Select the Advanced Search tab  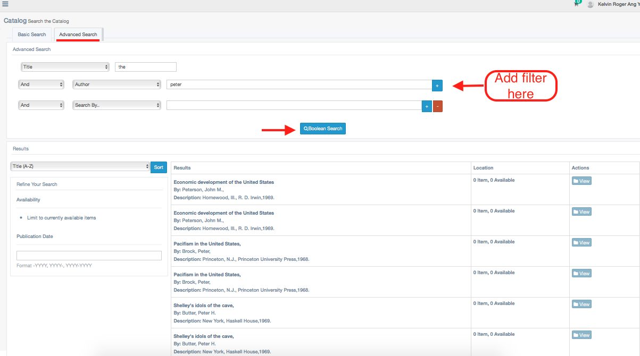pyautogui.click(x=78, y=35)
